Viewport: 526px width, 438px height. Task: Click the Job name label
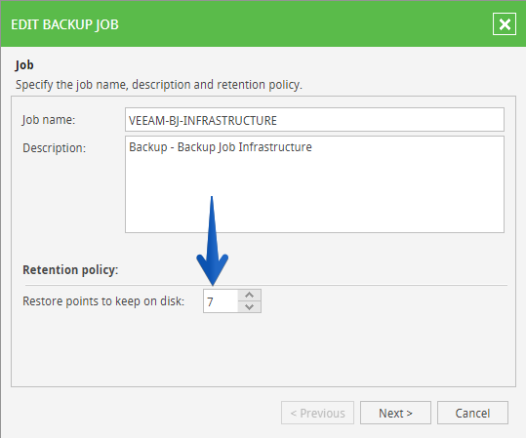pyautogui.click(x=49, y=120)
